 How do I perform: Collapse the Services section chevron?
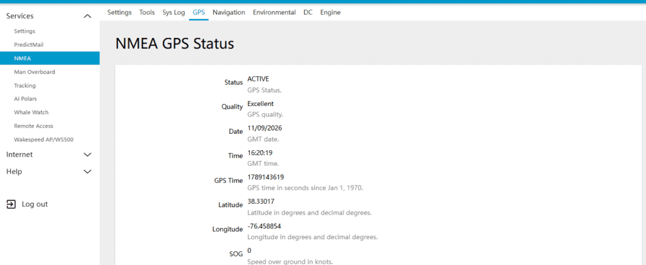pos(87,16)
